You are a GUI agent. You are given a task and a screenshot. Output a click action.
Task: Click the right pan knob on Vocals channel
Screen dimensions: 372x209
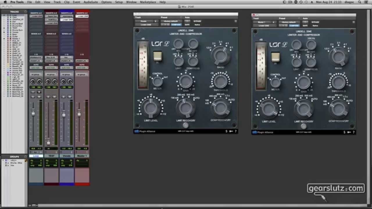70,82
